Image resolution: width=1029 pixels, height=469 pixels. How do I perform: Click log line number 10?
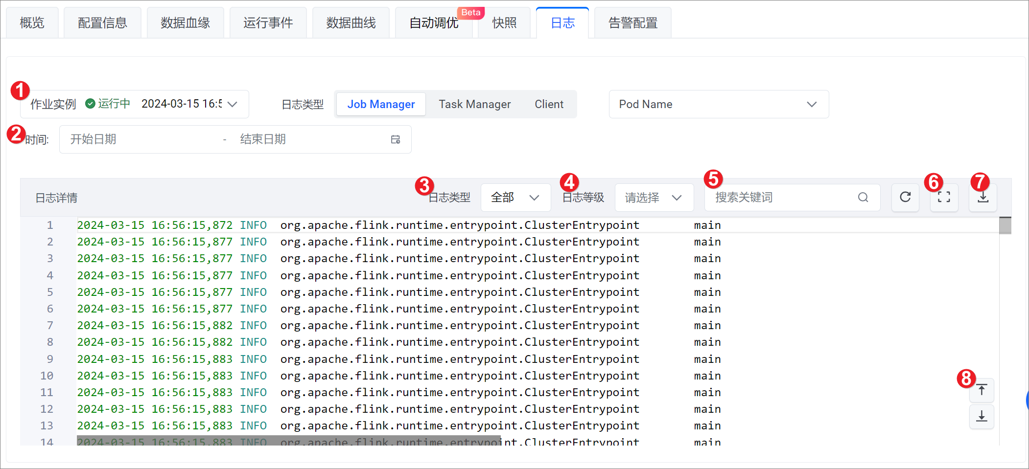point(47,376)
